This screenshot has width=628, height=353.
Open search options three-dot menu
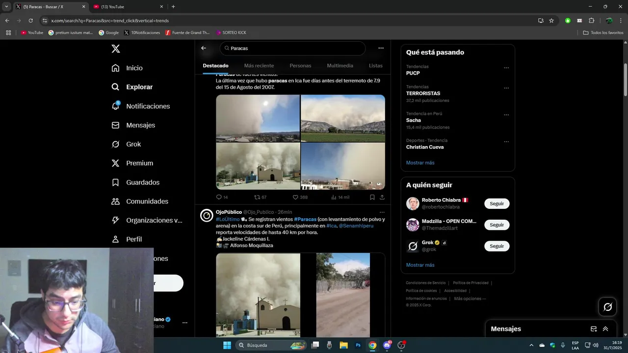[381, 48]
